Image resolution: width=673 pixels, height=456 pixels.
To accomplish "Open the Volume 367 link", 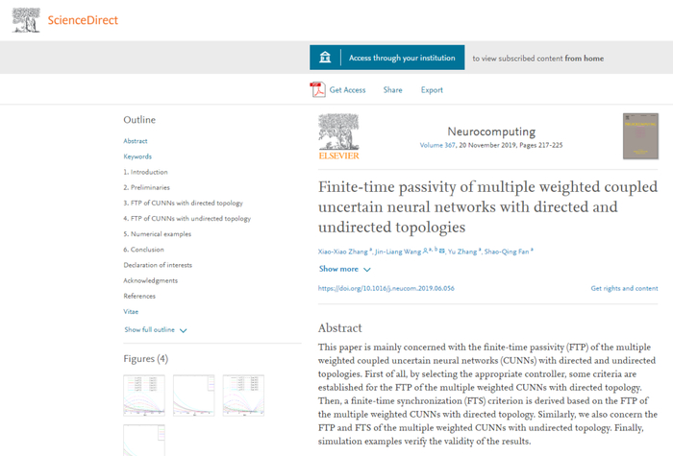I will point(440,145).
